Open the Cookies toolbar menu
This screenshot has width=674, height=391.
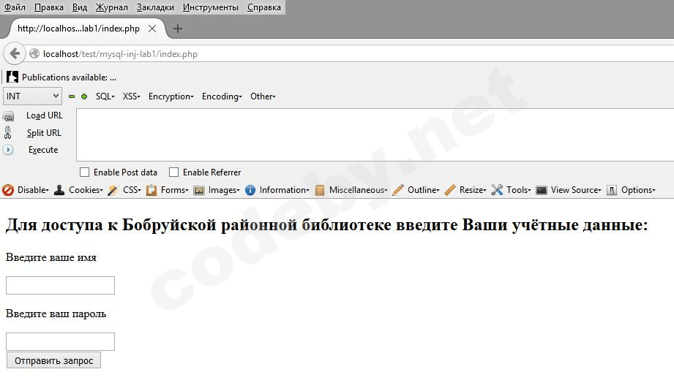tap(86, 190)
